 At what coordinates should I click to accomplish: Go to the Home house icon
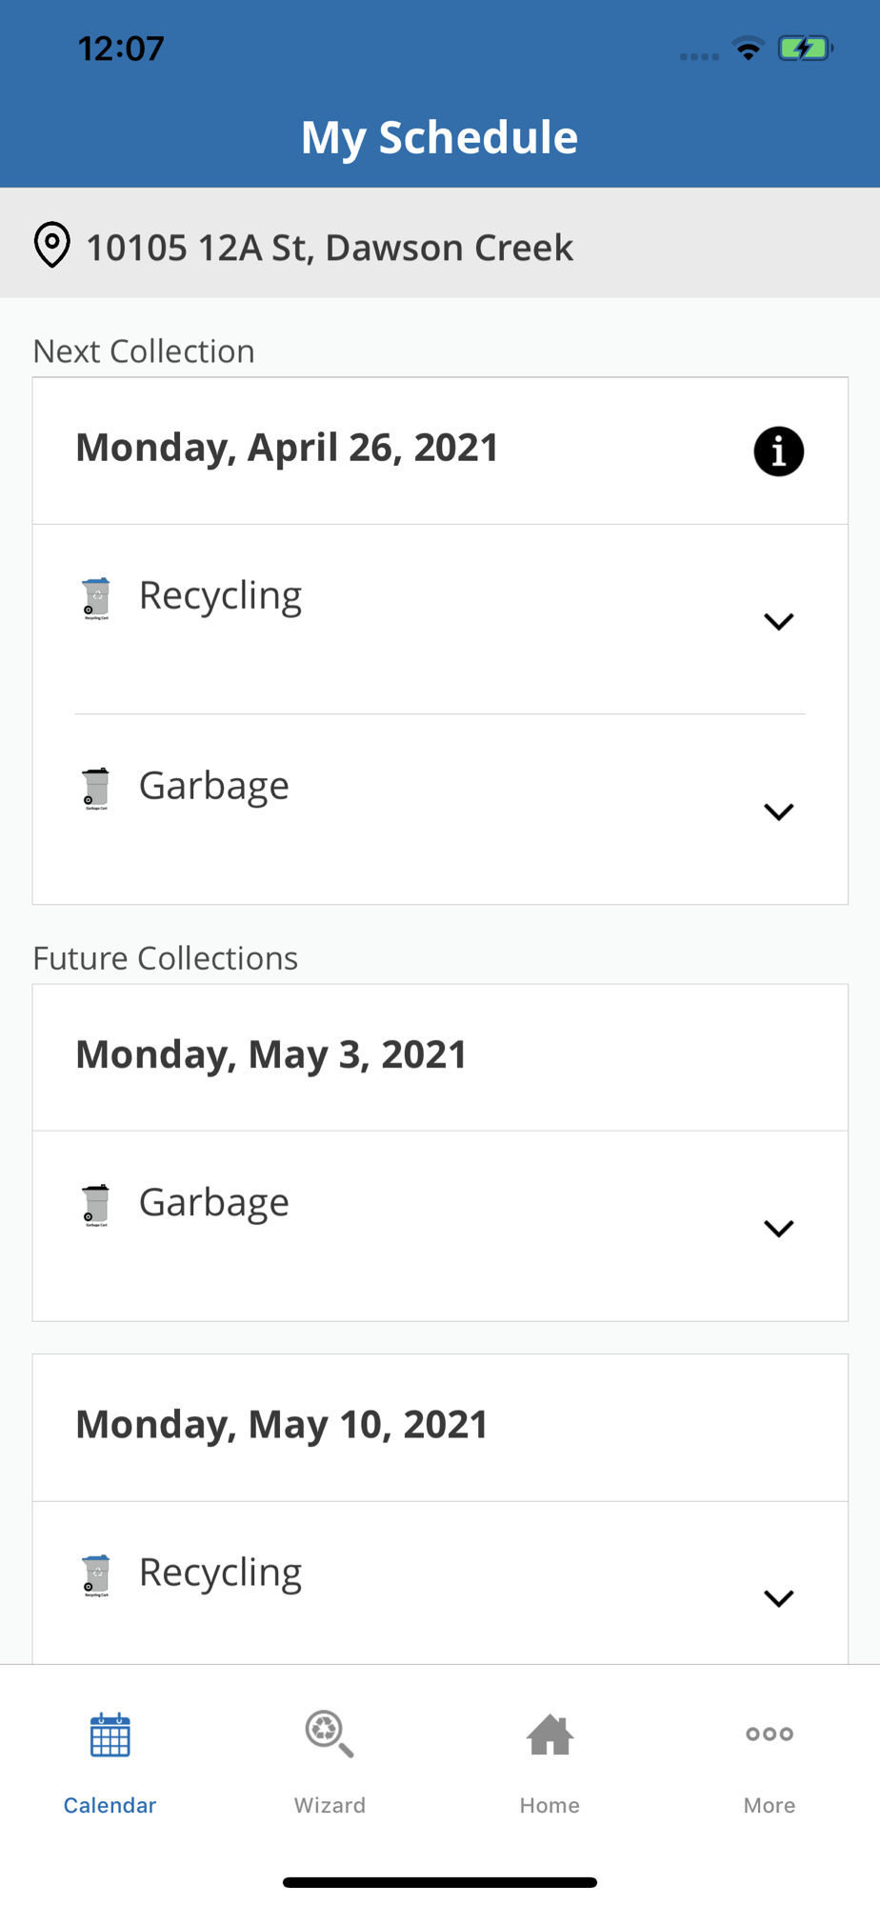(x=550, y=1735)
